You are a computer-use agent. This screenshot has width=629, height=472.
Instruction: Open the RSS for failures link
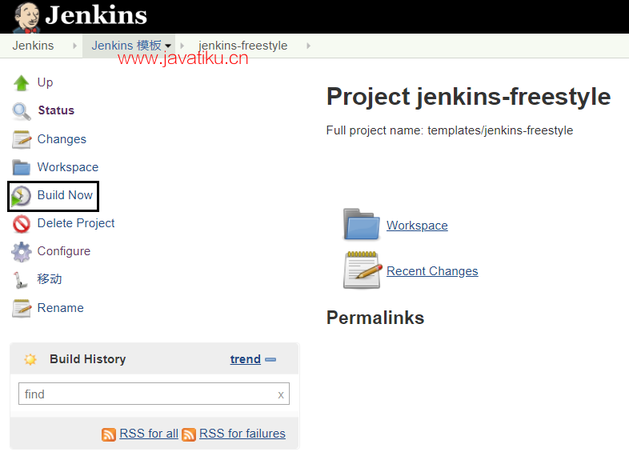coord(242,434)
